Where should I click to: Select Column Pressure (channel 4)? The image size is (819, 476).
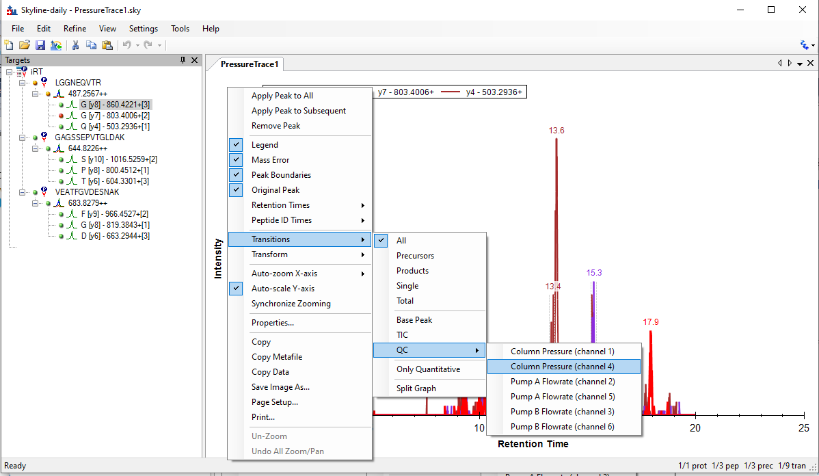[563, 367]
